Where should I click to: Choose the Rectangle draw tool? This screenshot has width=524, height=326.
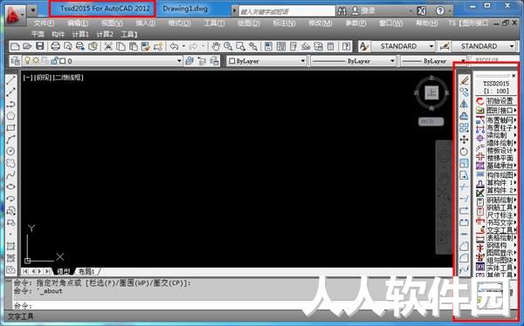coord(11,127)
